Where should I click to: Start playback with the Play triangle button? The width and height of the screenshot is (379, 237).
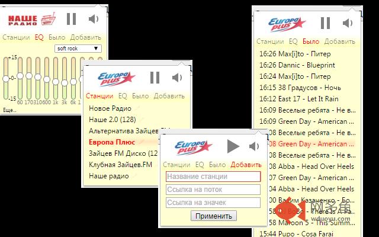(x=233, y=146)
